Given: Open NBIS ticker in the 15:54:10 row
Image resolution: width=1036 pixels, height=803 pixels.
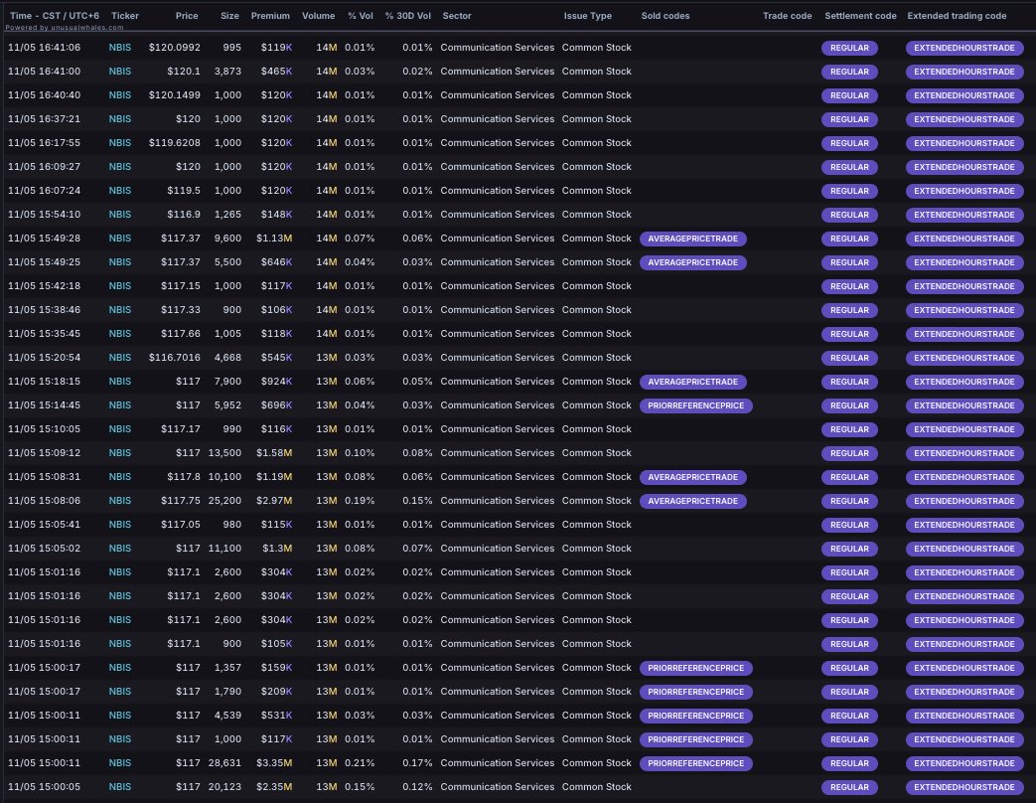Looking at the screenshot, I should (x=119, y=214).
